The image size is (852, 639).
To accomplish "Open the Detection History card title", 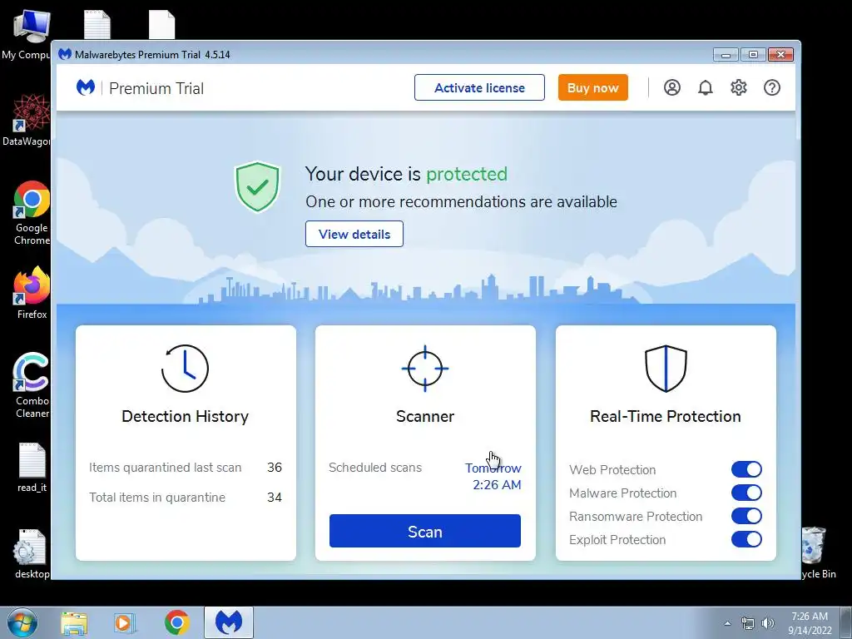I will click(x=186, y=416).
